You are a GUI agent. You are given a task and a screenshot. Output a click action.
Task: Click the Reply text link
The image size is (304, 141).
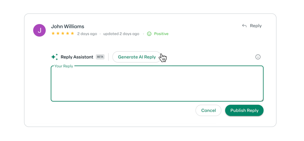[x=256, y=26]
